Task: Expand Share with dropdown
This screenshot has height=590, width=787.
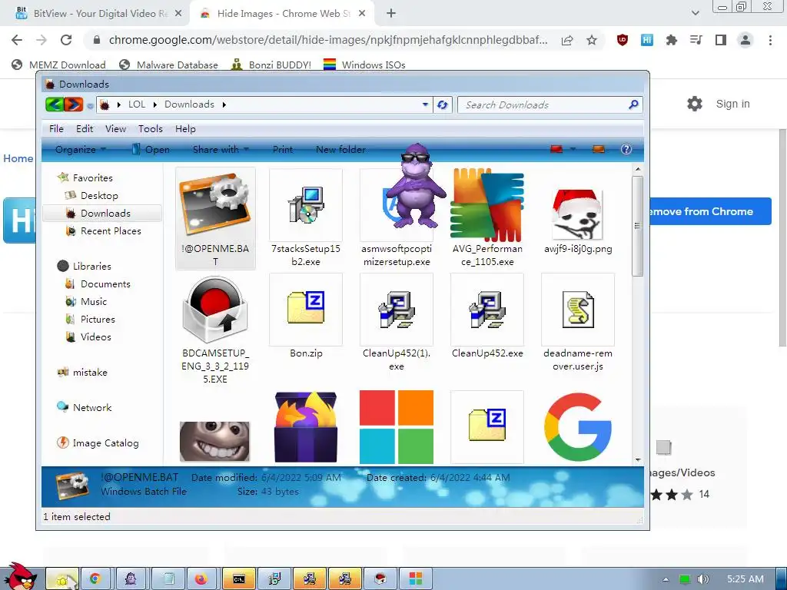Action: 221,149
